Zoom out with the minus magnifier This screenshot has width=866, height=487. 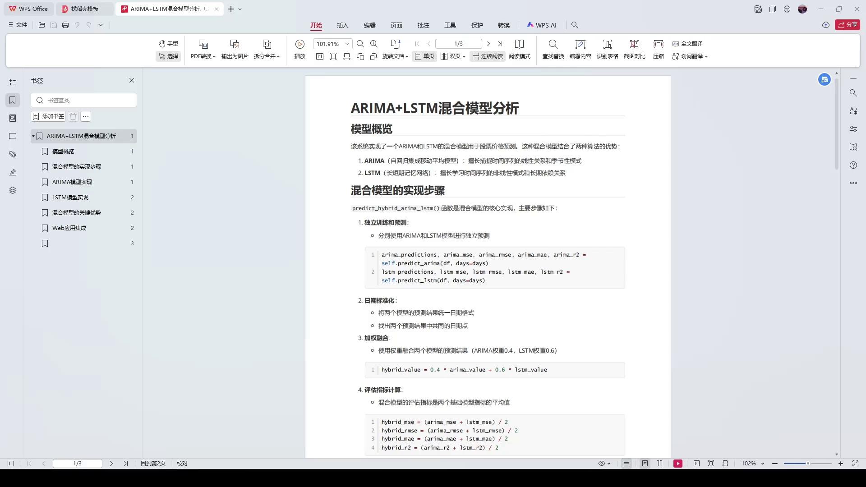[x=360, y=44]
